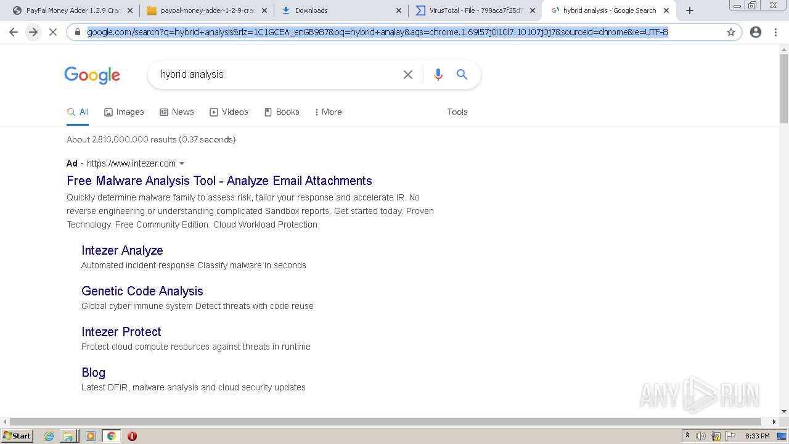The width and height of the screenshot is (789, 444).
Task: Expand the ad info dropdown arrow beside intezer.com
Action: pyautogui.click(x=182, y=164)
